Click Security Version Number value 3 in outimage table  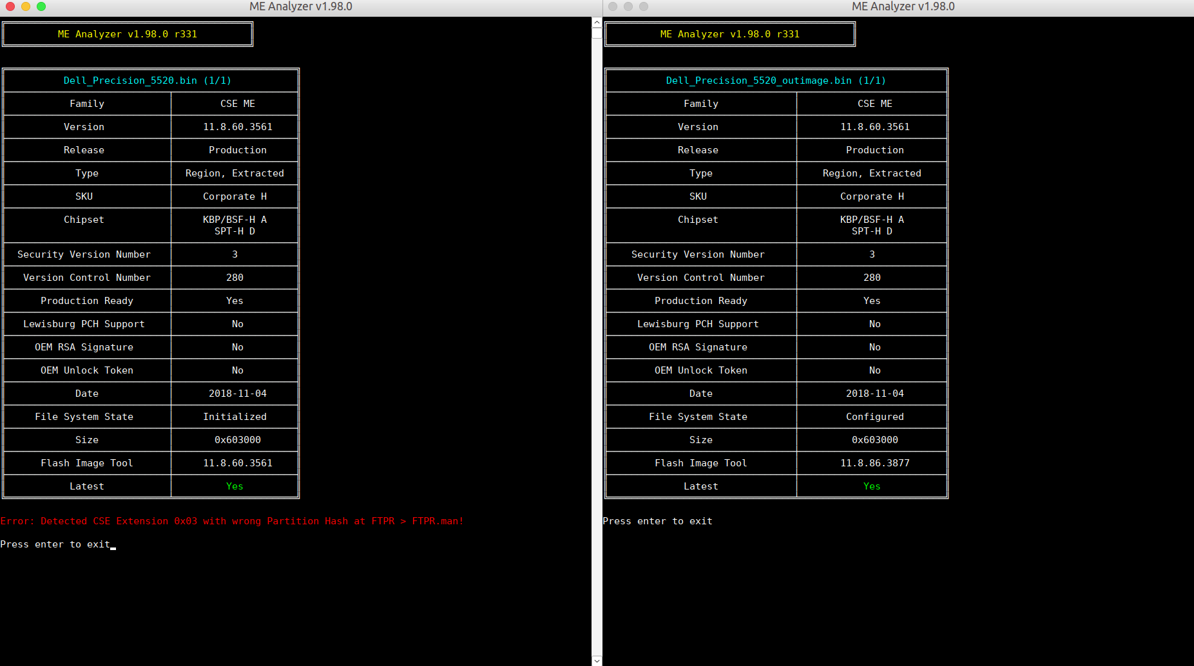tap(872, 254)
